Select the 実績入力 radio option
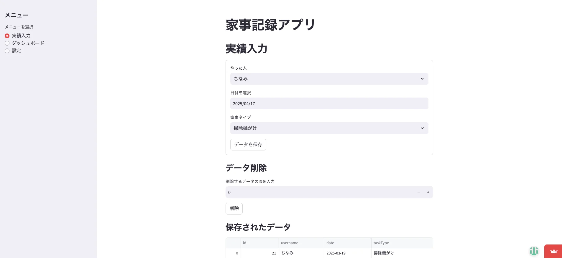 (x=7, y=36)
